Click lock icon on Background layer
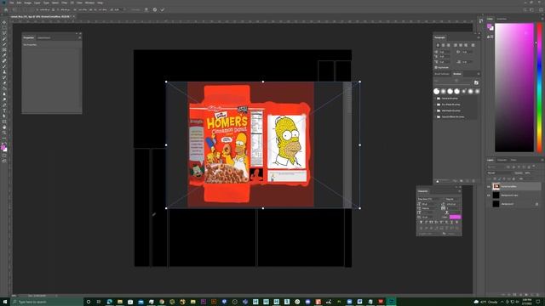Image resolution: width=545 pixels, height=306 pixels. [x=536, y=204]
